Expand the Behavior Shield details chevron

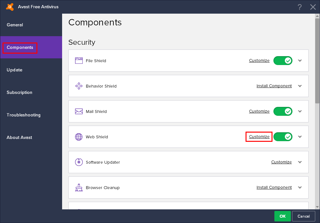tap(300, 86)
